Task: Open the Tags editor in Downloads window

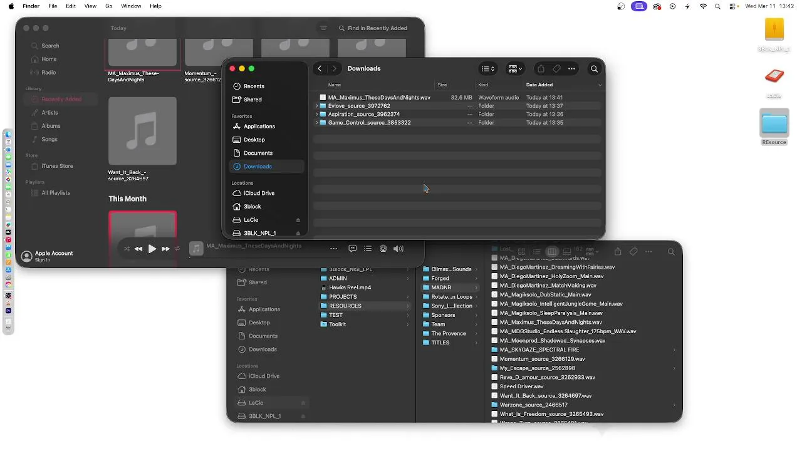Action: pyautogui.click(x=556, y=69)
